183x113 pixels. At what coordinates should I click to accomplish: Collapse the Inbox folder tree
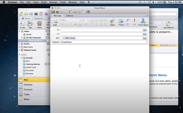[x=20, y=31]
